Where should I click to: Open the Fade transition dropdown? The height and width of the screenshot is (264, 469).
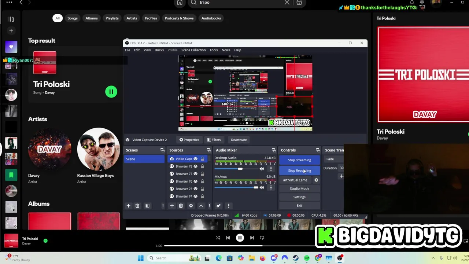[334, 159]
